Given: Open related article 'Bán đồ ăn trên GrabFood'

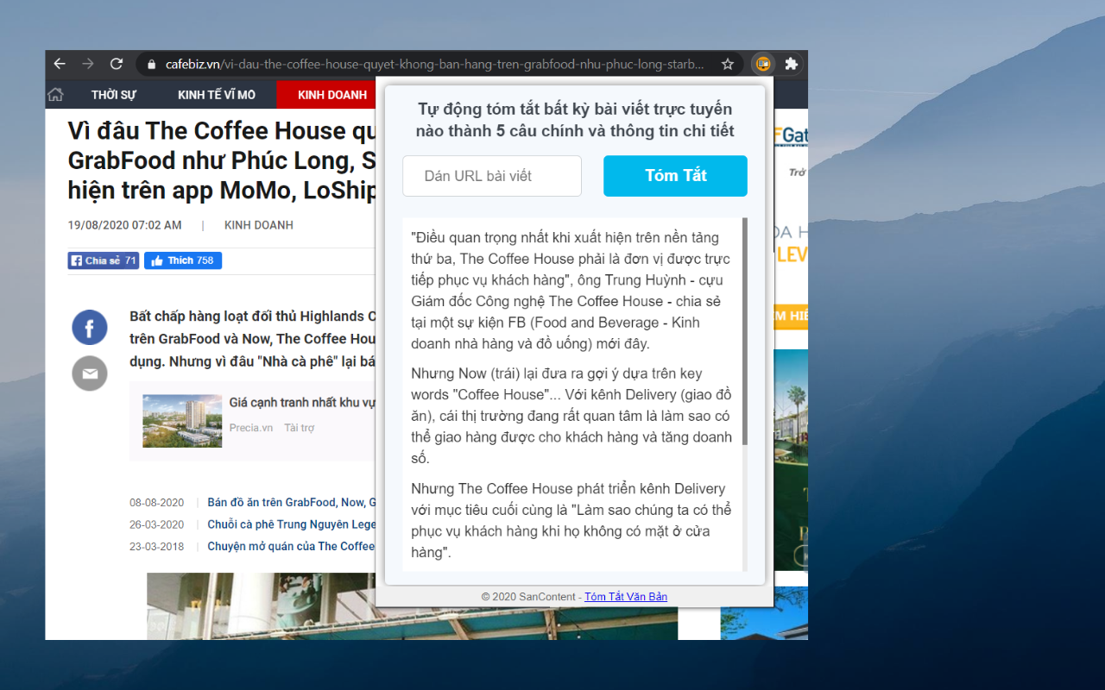Looking at the screenshot, I should [293, 502].
